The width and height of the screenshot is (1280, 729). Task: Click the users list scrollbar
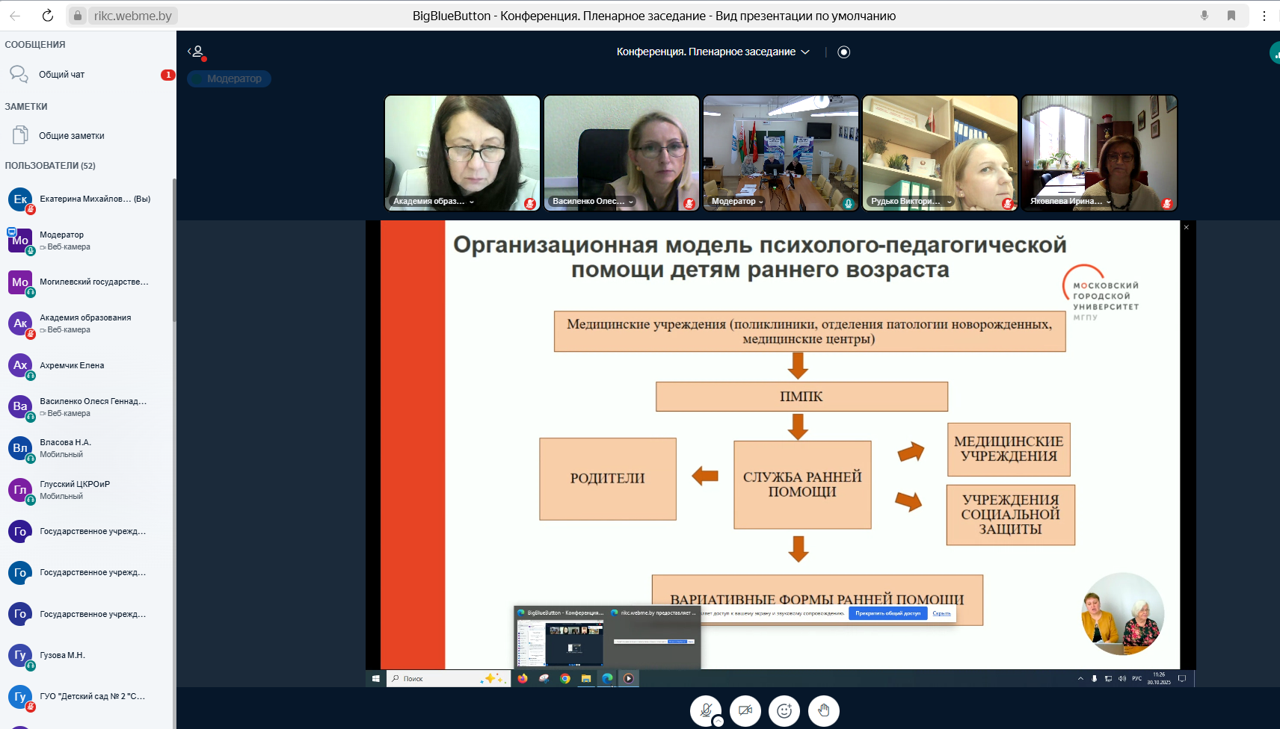(174, 254)
